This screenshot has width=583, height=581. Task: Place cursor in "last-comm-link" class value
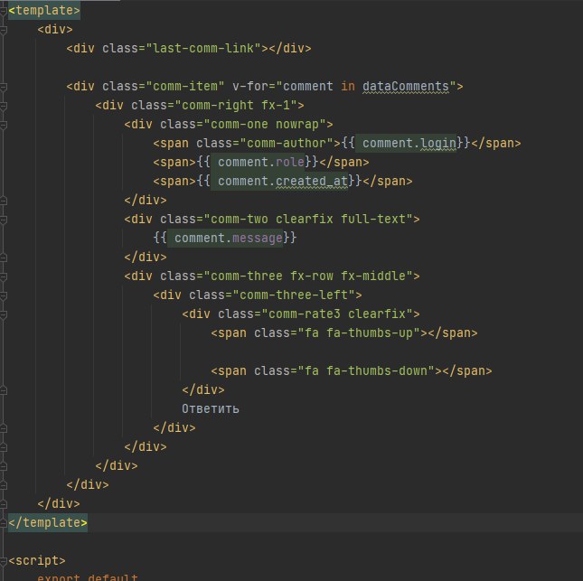click(x=203, y=48)
